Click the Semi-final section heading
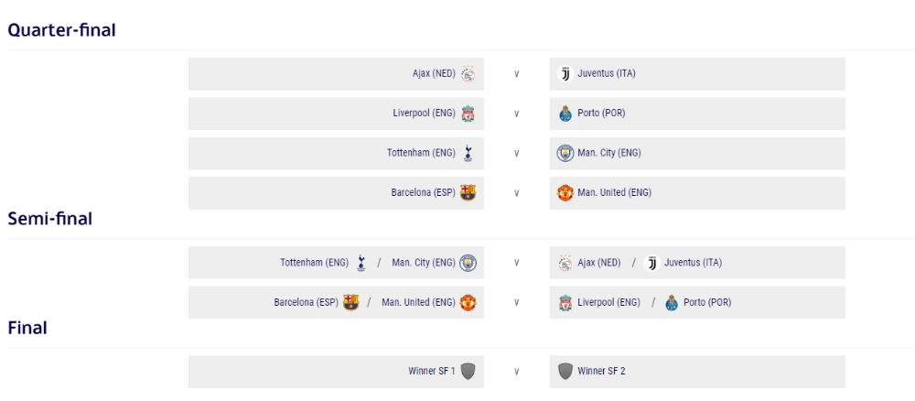 [x=49, y=219]
